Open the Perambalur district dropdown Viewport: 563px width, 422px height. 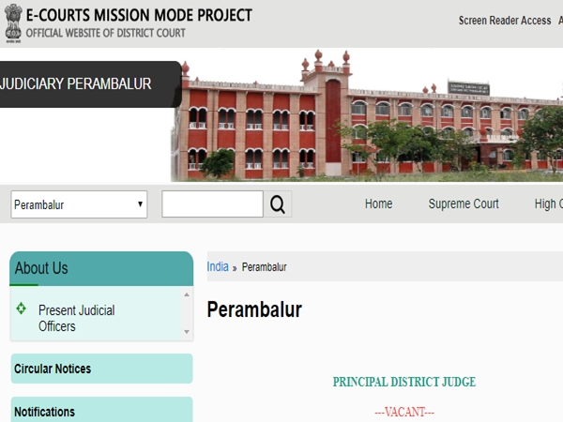[79, 204]
